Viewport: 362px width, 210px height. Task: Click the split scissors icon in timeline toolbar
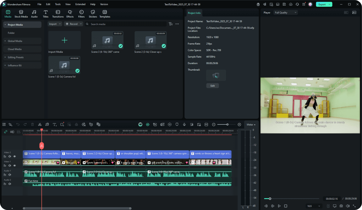[x=40, y=125]
